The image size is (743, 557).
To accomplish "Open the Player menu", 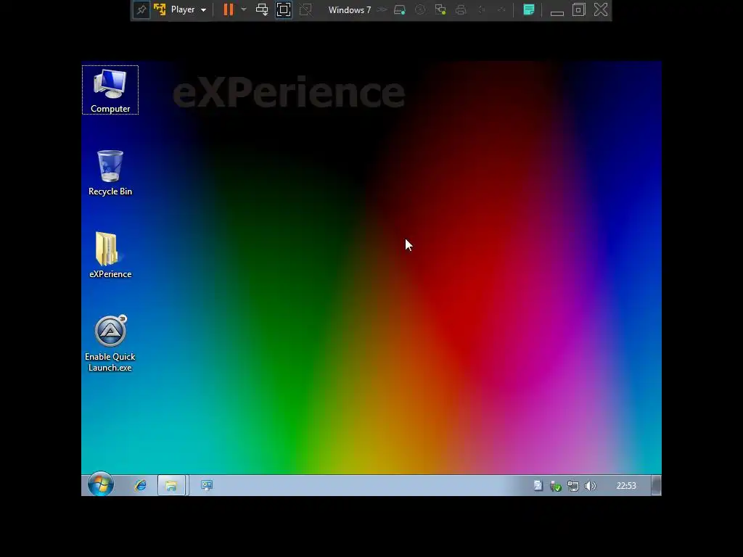I will click(x=189, y=9).
